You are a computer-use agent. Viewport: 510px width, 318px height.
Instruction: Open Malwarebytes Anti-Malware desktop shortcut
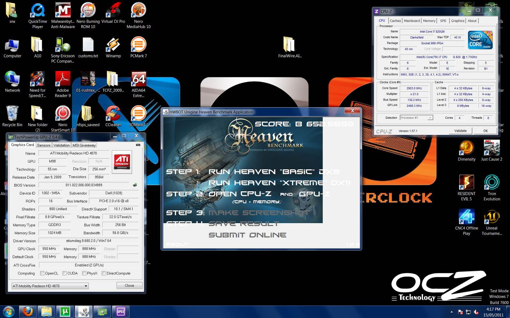click(63, 15)
